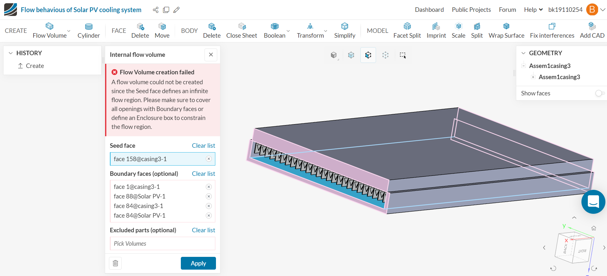Viewport: 607px width, 276px height.
Task: Open the Help menu
Action: click(x=533, y=10)
